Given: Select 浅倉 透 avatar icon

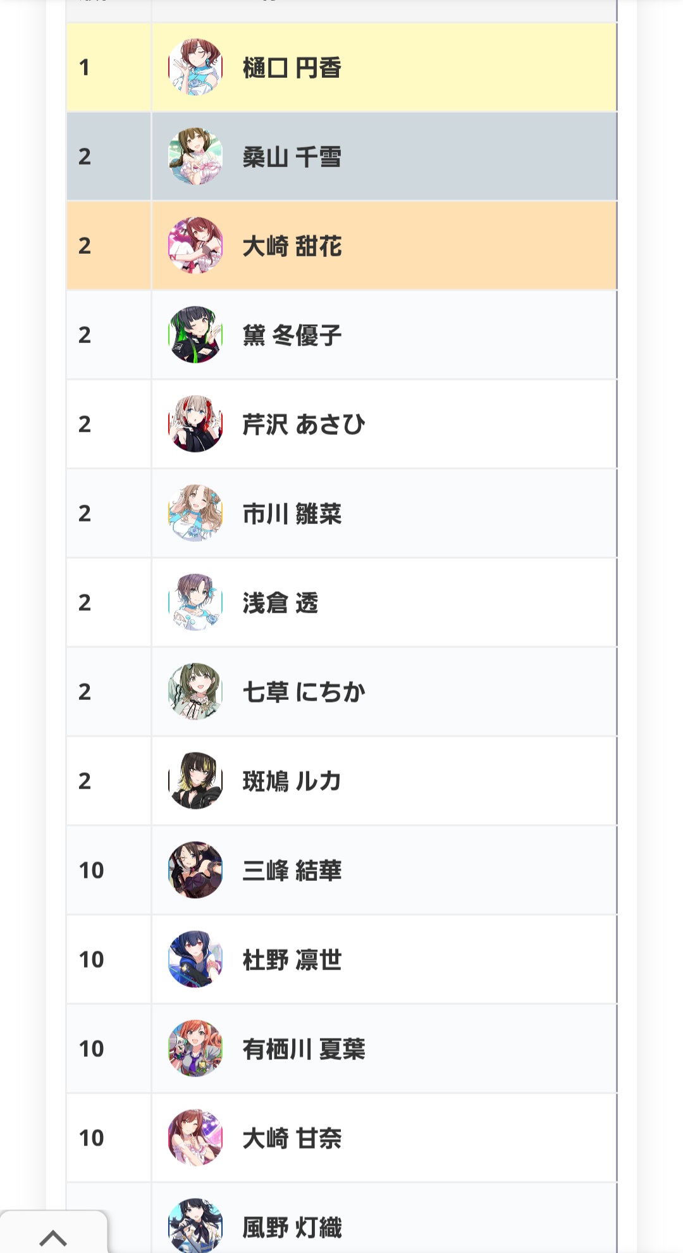Looking at the screenshot, I should point(195,602).
